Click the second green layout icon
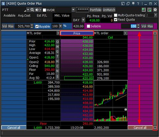 click(149, 10)
